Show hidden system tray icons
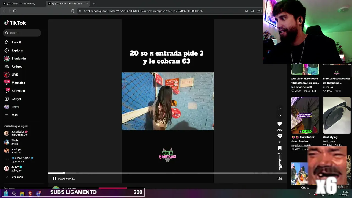The width and height of the screenshot is (352, 198). point(310,194)
